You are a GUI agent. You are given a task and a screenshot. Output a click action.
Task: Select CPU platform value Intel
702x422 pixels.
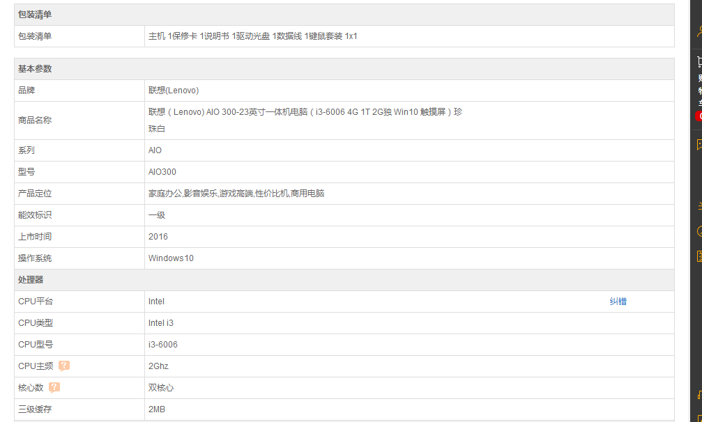coord(156,302)
